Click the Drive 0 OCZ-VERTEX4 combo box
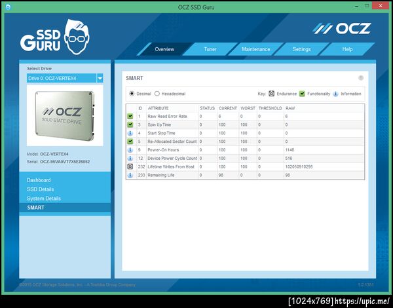The image size is (393, 308). 65,78
